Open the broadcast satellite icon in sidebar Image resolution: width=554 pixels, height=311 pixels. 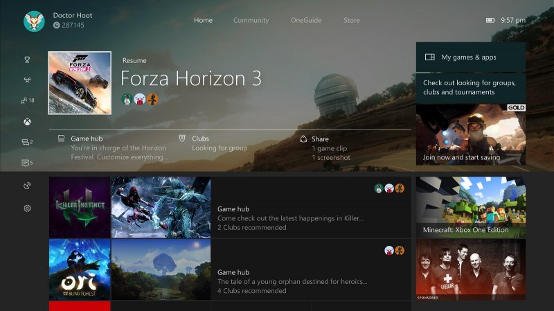27,186
